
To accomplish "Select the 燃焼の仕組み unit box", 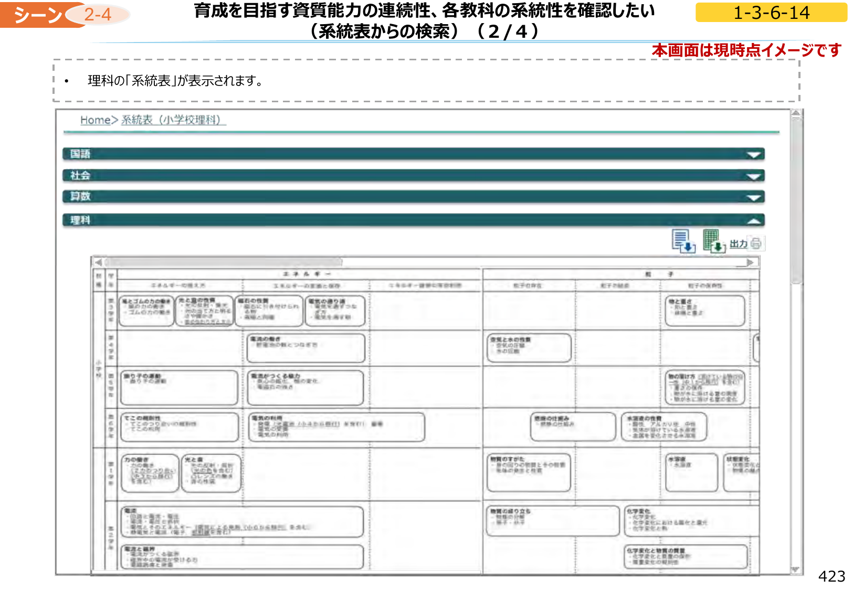I will click(573, 427).
